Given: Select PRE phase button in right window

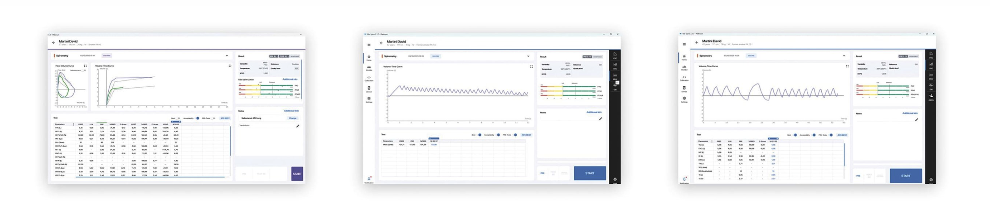Looking at the screenshot, I should (x=858, y=176).
